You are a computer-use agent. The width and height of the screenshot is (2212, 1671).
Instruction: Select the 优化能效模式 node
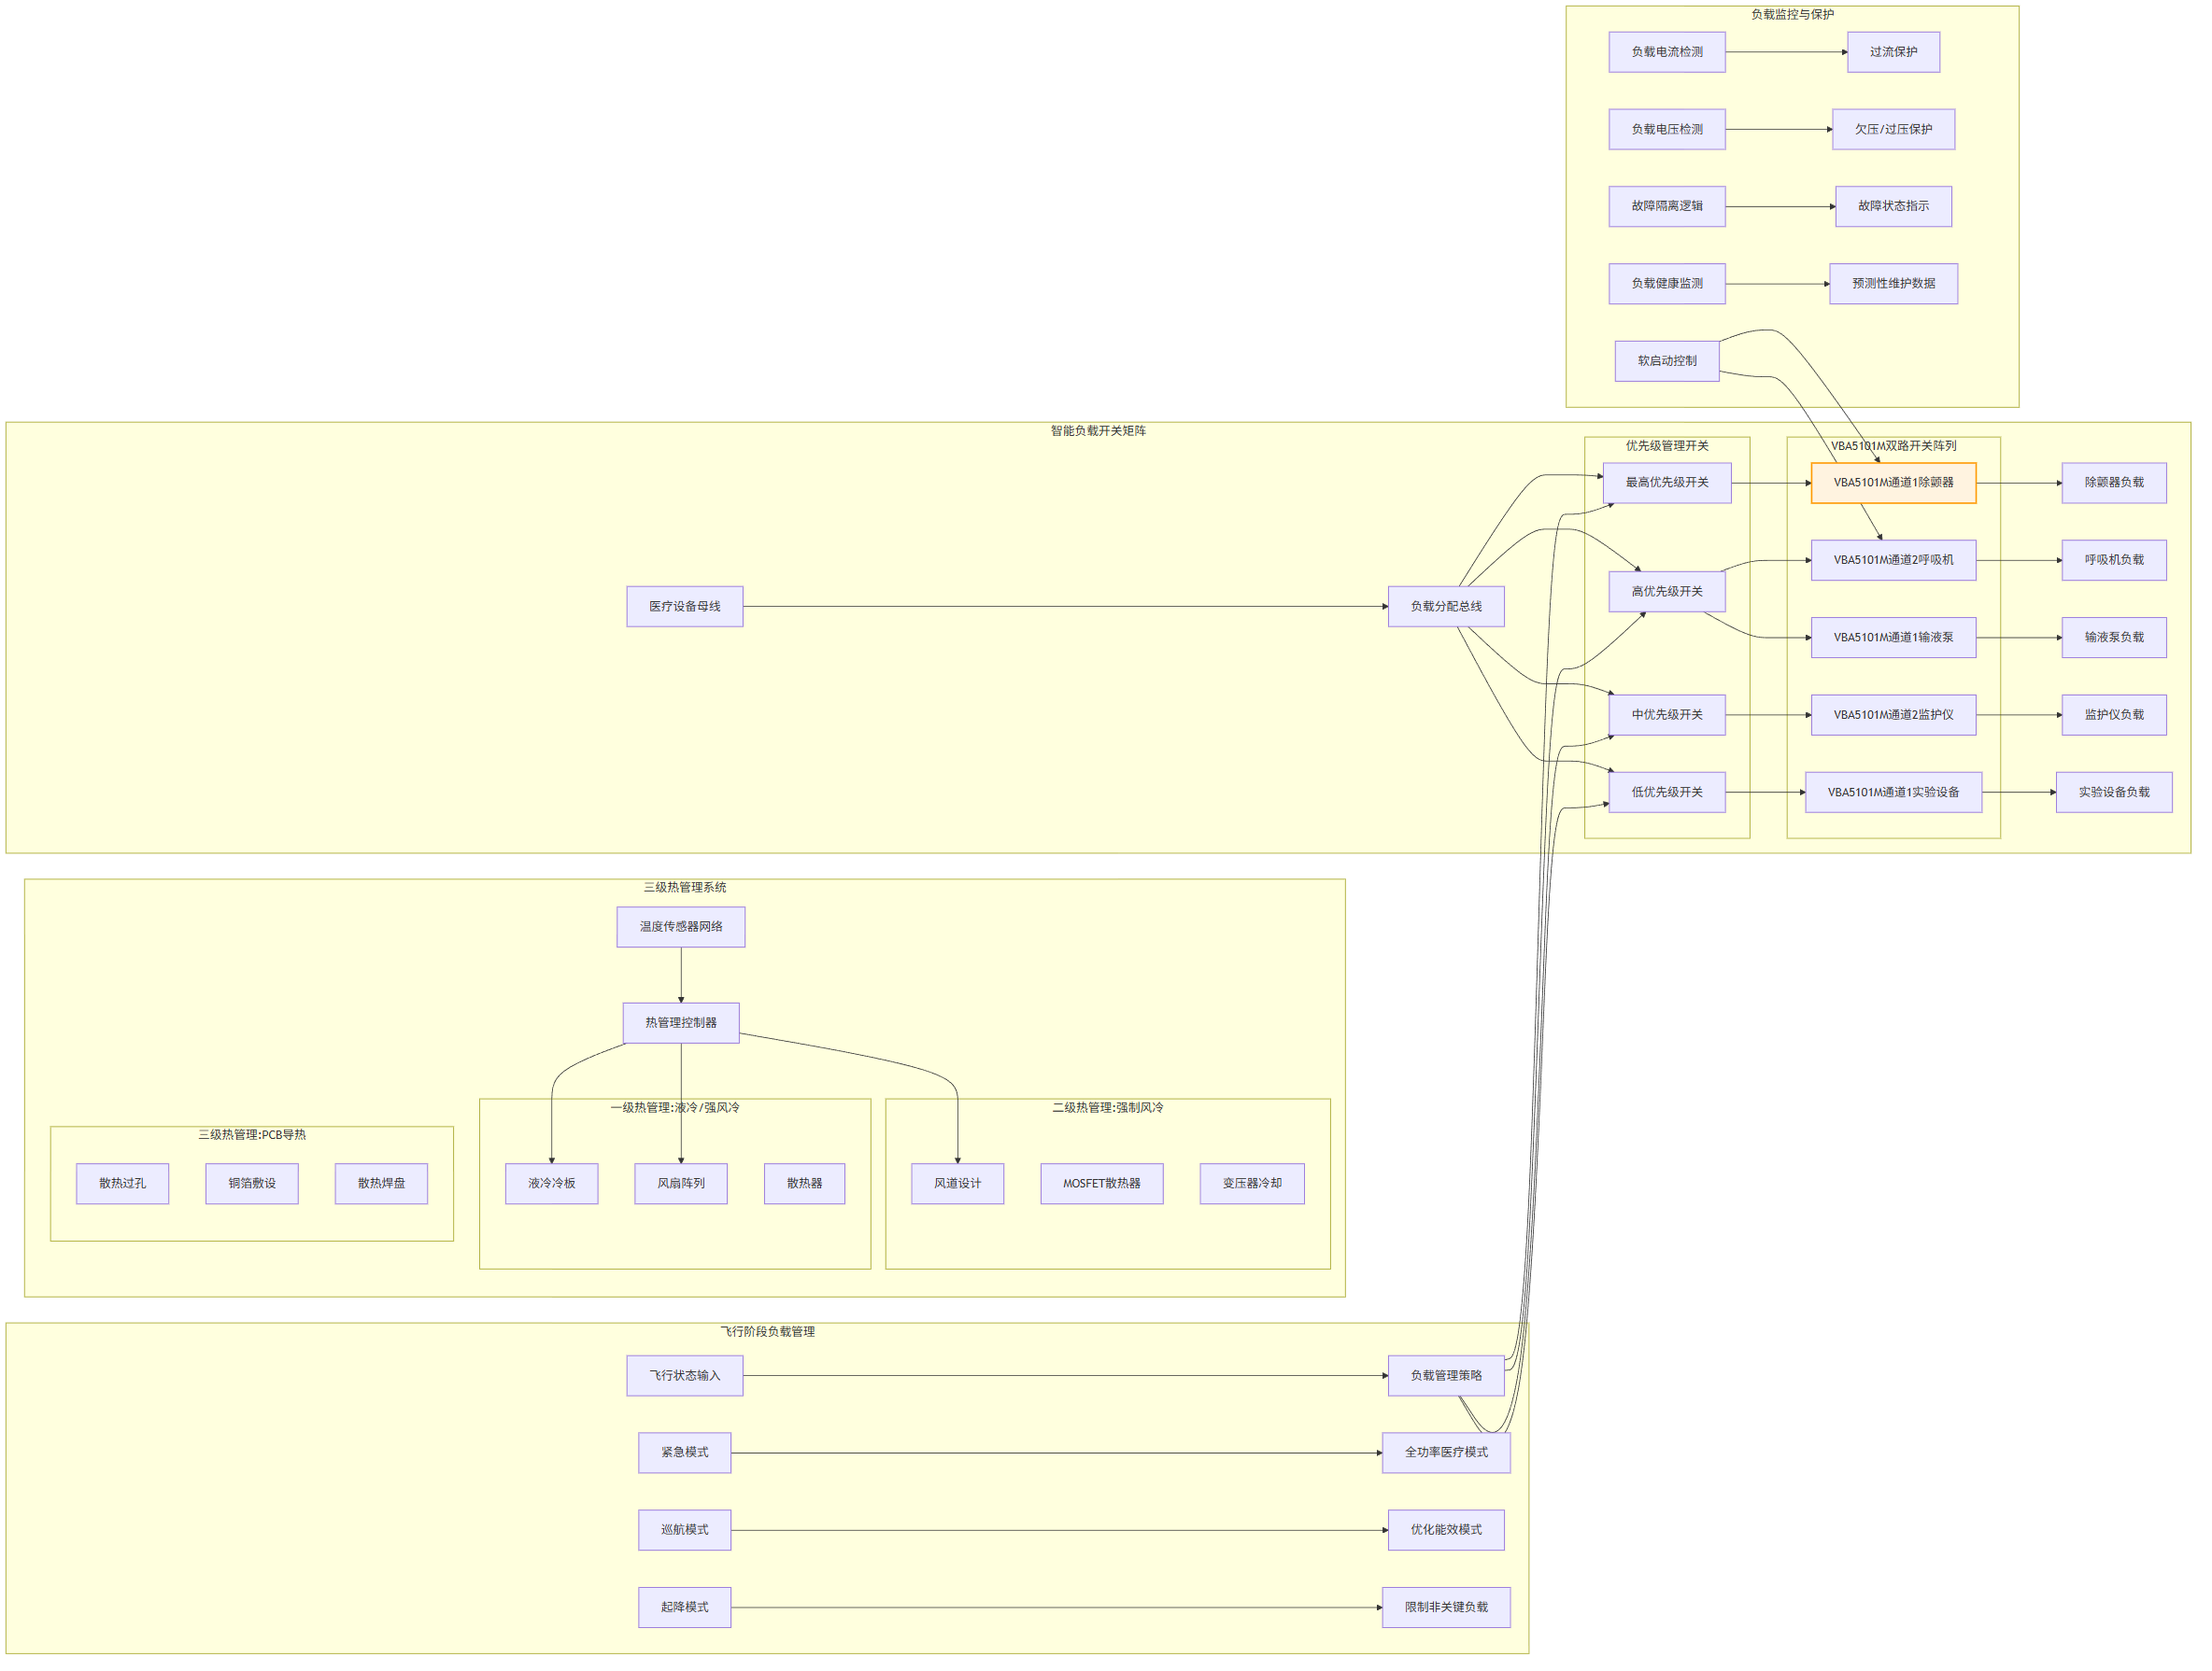(1446, 1530)
